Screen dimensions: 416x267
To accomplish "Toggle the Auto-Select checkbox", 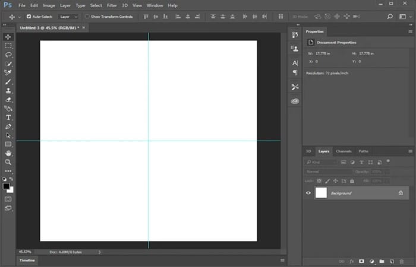I will tap(29, 17).
